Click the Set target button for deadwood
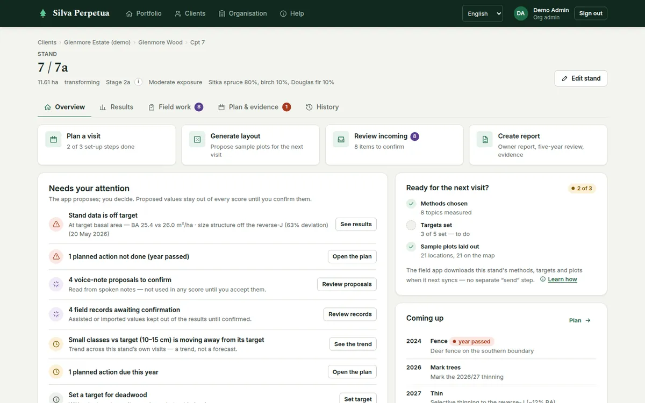The width and height of the screenshot is (645, 403). 358,399
